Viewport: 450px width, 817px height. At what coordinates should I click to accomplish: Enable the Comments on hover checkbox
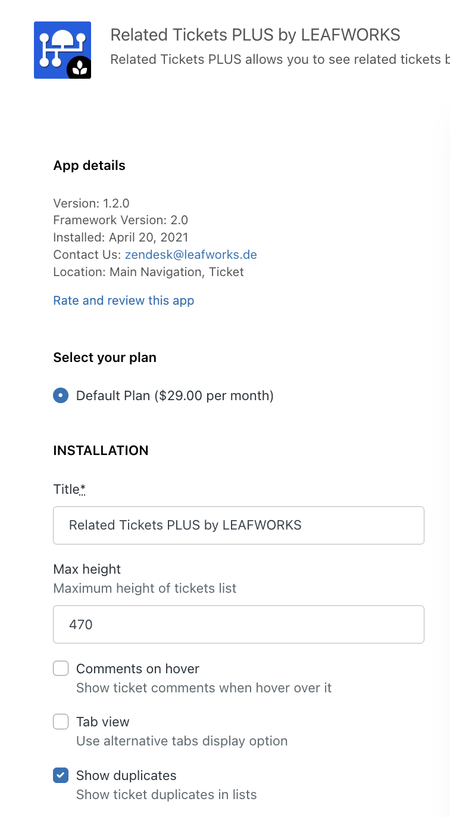coord(61,669)
